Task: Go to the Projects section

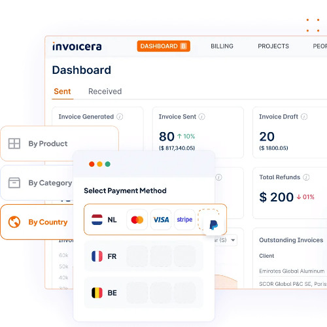Action: pyautogui.click(x=273, y=46)
